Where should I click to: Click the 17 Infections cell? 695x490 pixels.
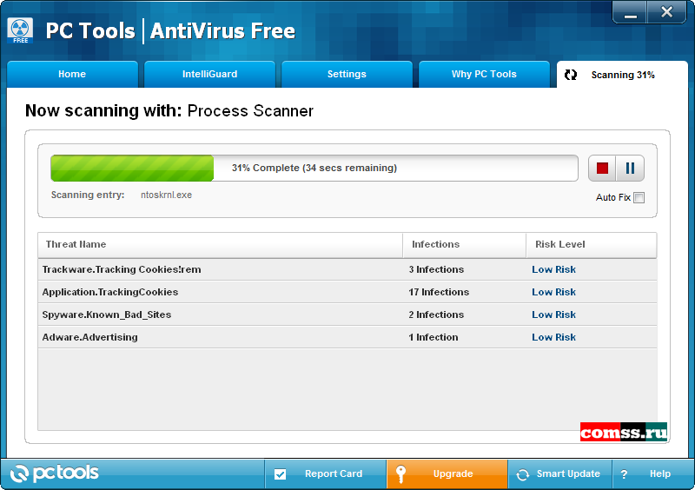pyautogui.click(x=439, y=292)
